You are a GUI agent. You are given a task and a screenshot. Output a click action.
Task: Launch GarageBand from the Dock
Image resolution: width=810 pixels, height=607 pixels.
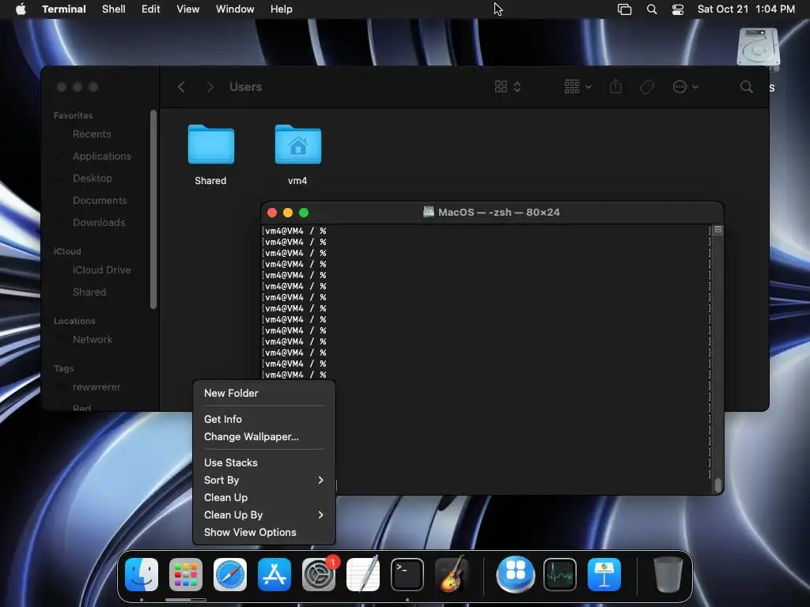[x=452, y=575]
